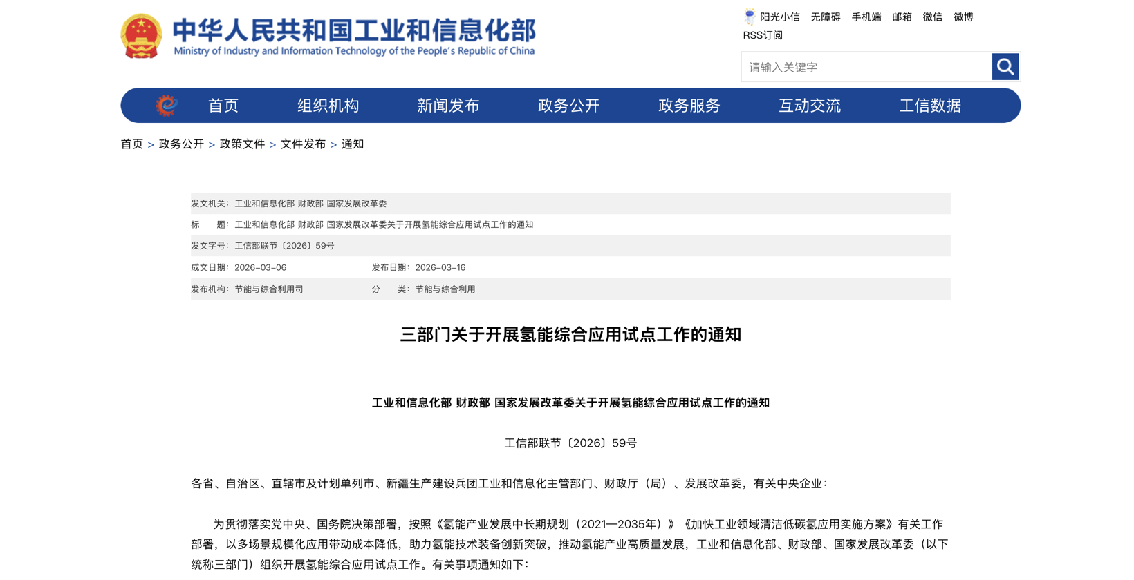Open the 无障碍 accessibility link
This screenshot has width=1134, height=580.
(x=825, y=17)
